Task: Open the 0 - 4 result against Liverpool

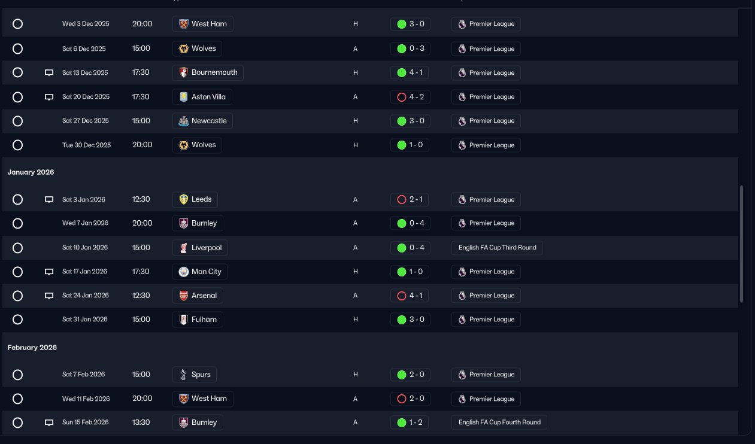Action: (x=410, y=248)
